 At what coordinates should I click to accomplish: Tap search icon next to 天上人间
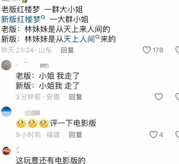tap(97, 37)
